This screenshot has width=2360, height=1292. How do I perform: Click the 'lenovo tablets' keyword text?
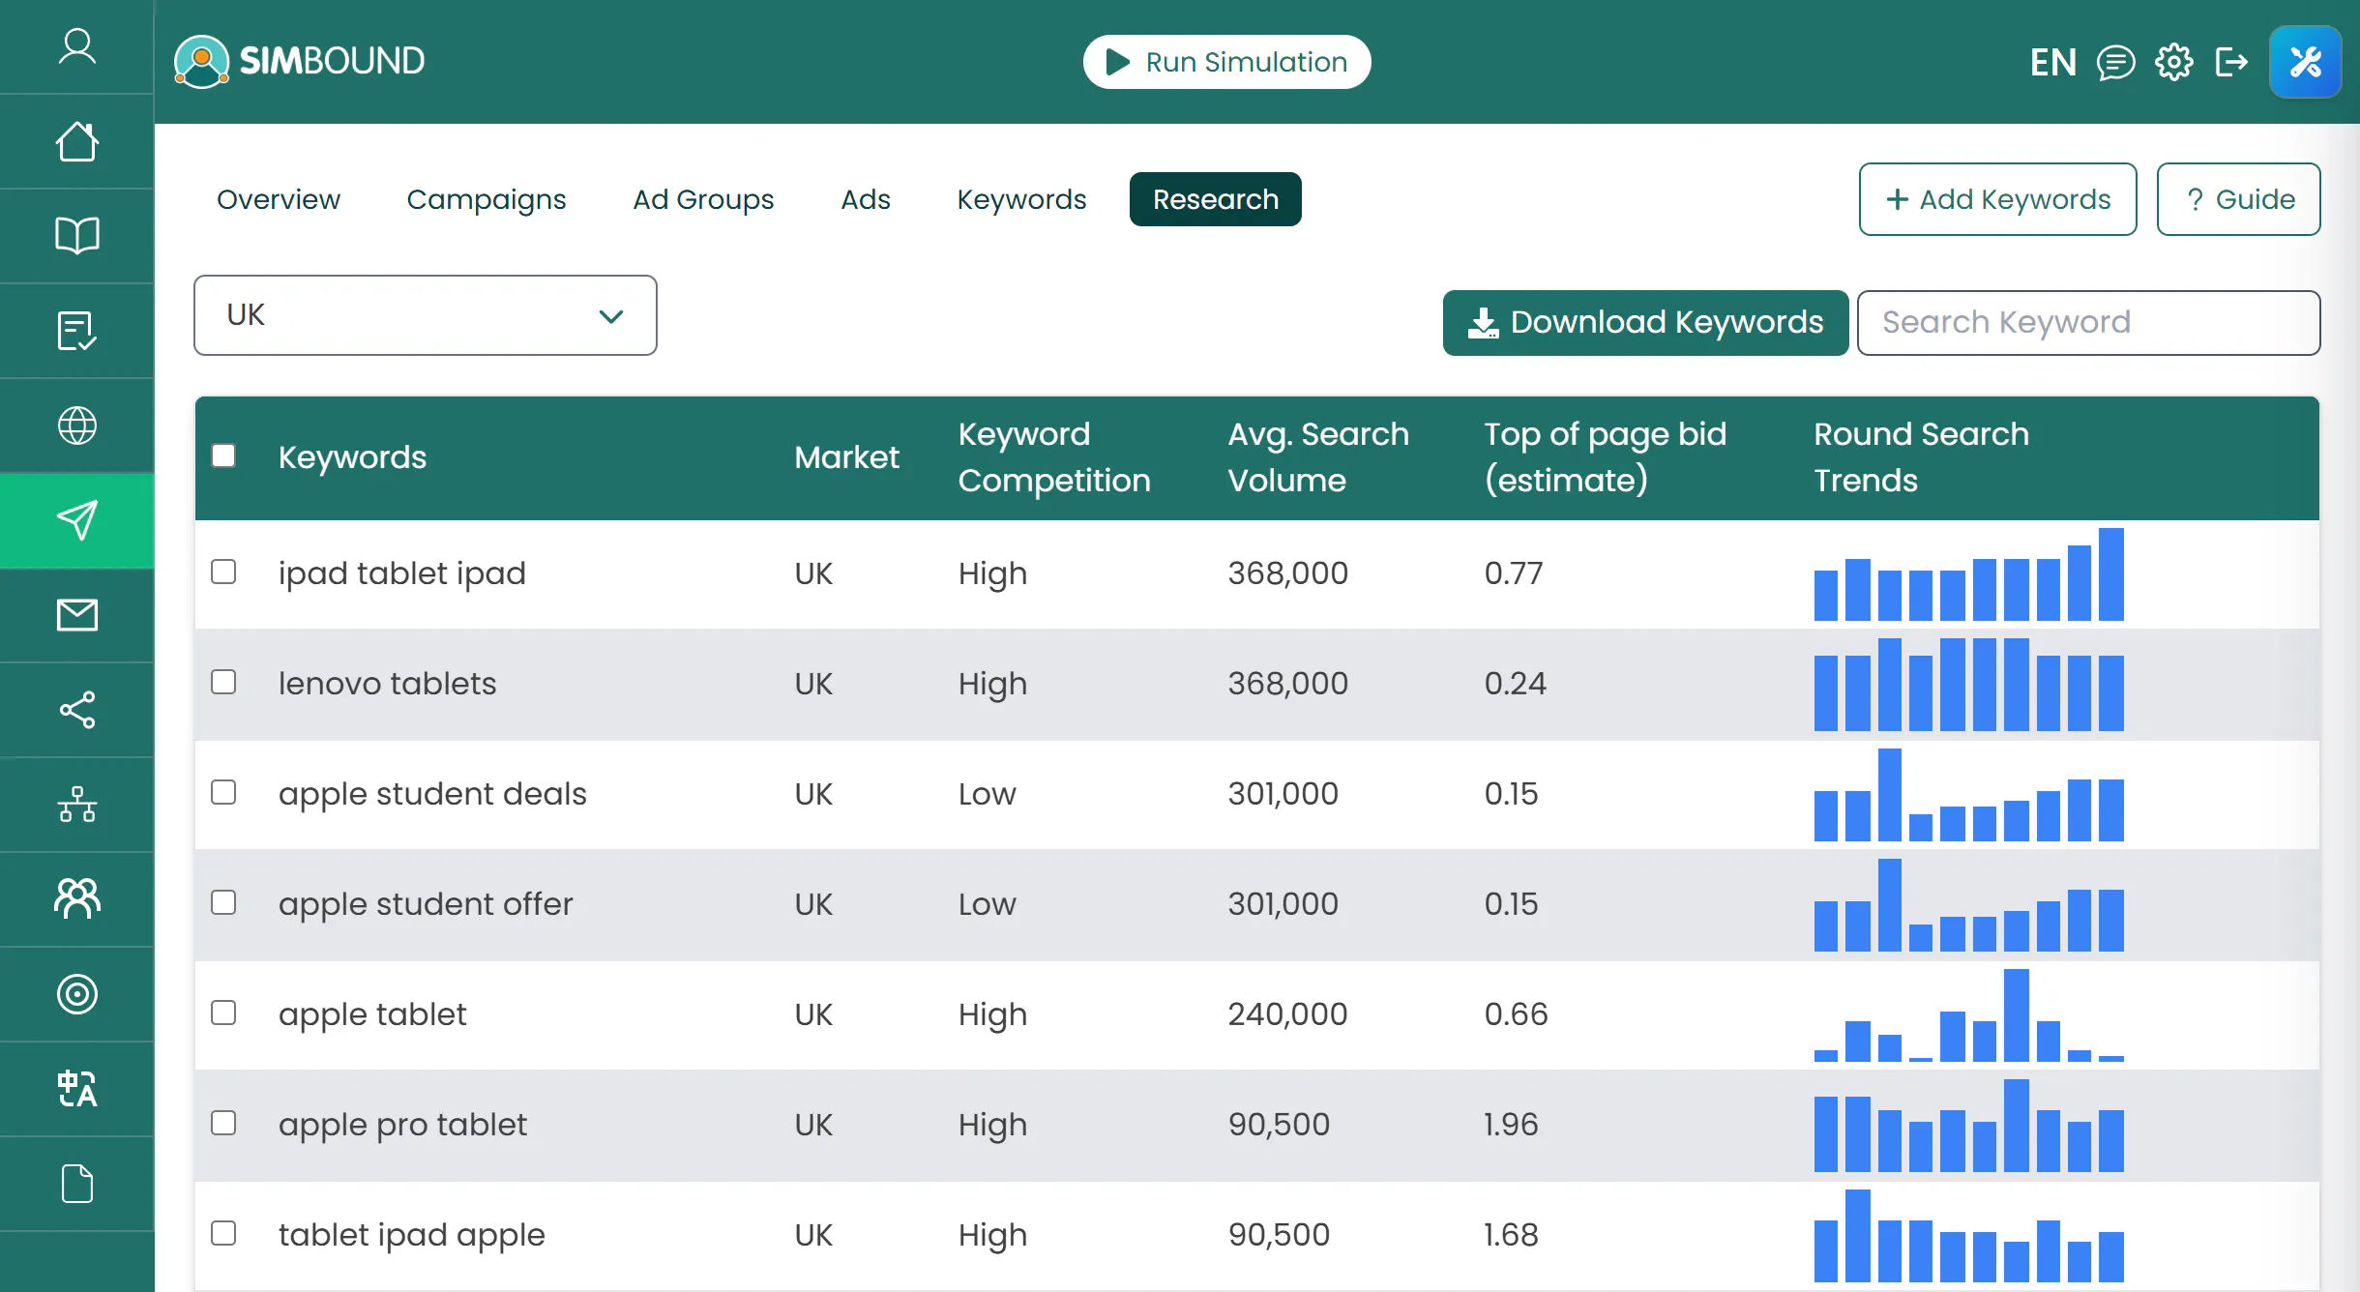(387, 684)
